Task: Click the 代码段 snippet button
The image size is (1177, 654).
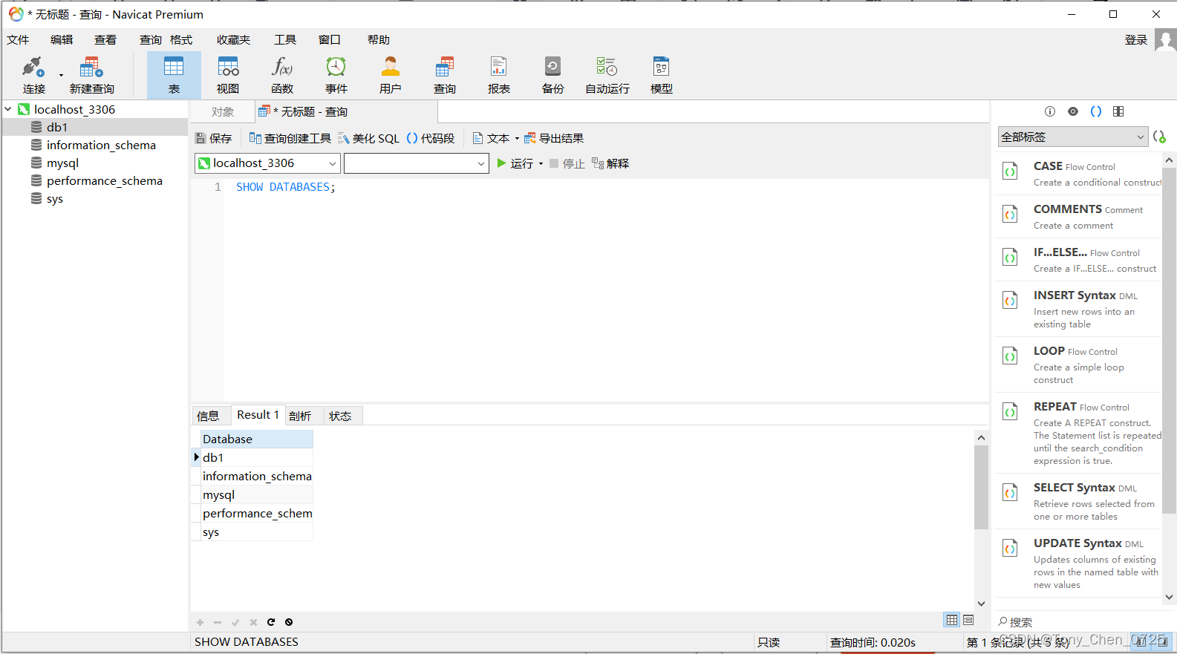Action: tap(431, 139)
